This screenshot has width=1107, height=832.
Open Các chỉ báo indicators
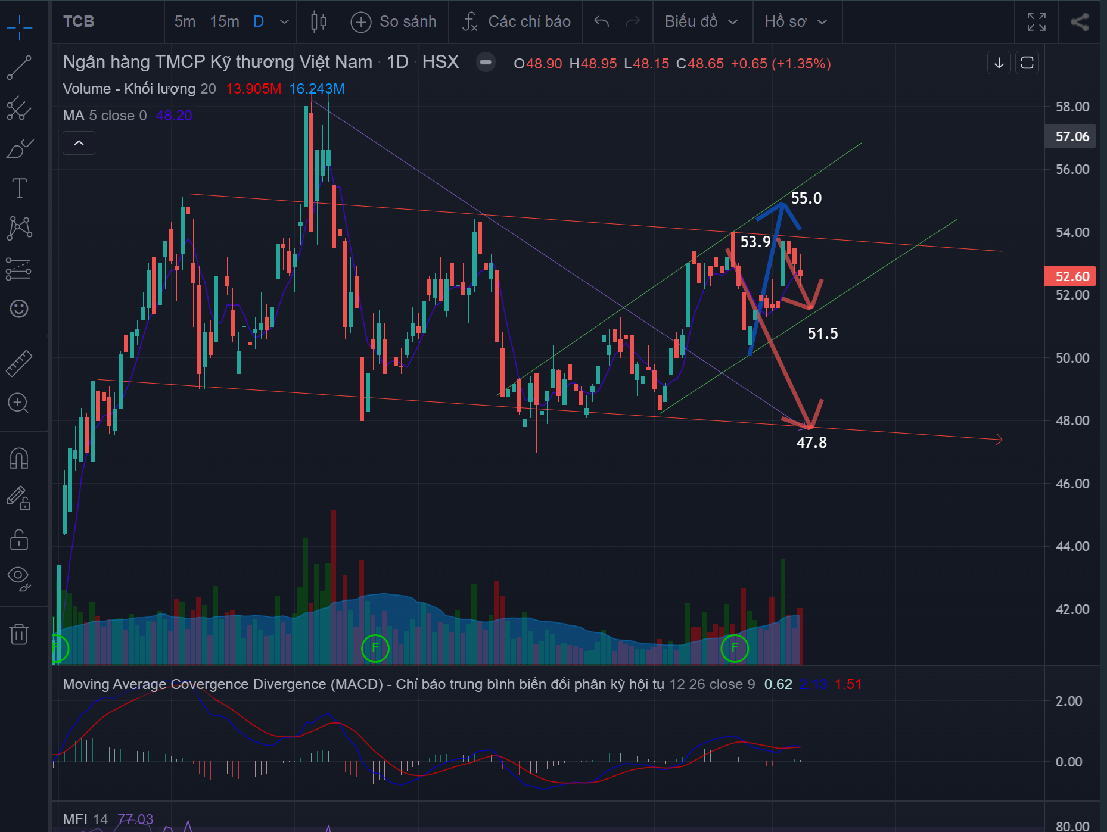tap(517, 22)
